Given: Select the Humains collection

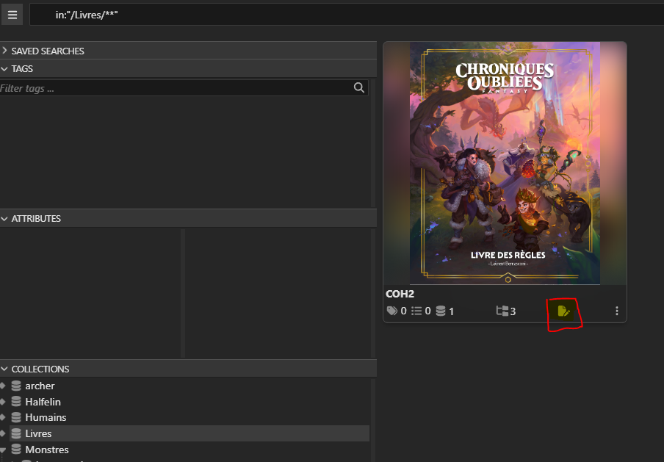Looking at the screenshot, I should 46,417.
